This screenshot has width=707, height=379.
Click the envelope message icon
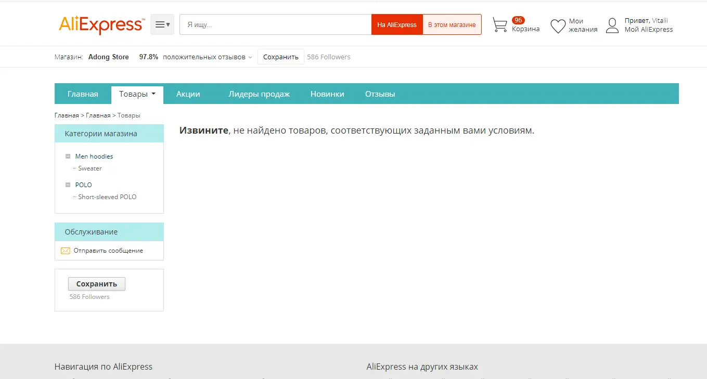[x=66, y=251]
